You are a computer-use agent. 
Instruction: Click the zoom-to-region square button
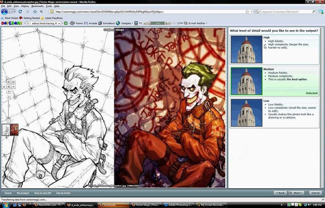click(x=13, y=82)
